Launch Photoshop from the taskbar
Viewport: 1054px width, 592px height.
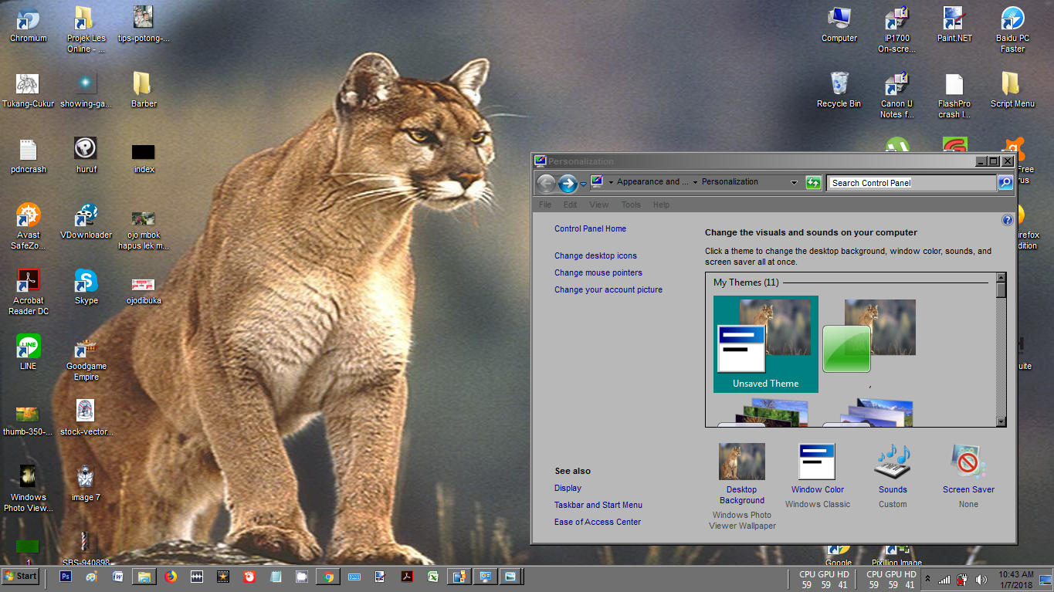coord(66,577)
